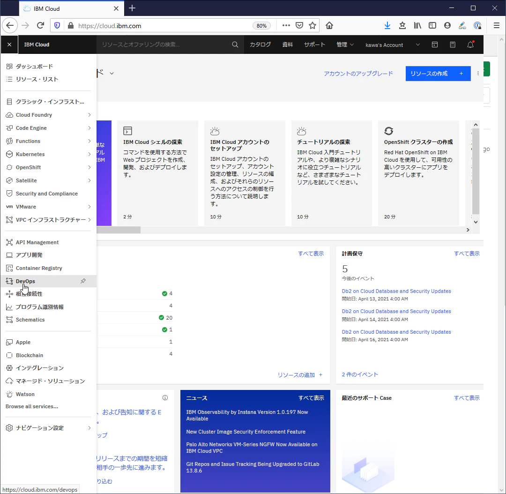Image resolution: width=506 pixels, height=494 pixels.
Task: Click すべて表示 in the ニュース panel
Action: pos(311,398)
